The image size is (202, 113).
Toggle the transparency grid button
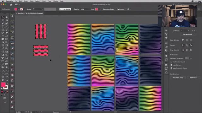pos(191,40)
